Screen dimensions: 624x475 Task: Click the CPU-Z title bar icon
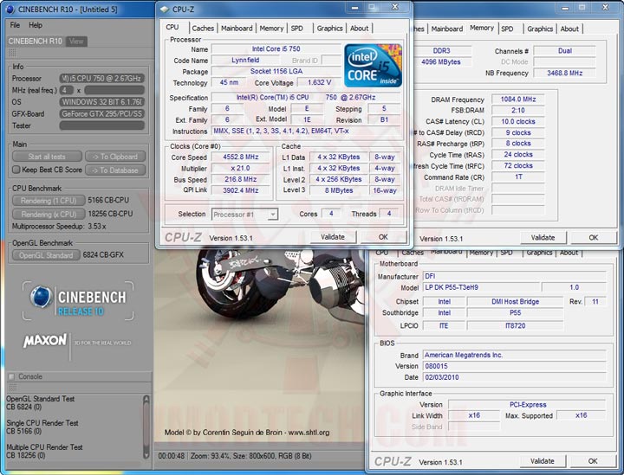coord(166,9)
